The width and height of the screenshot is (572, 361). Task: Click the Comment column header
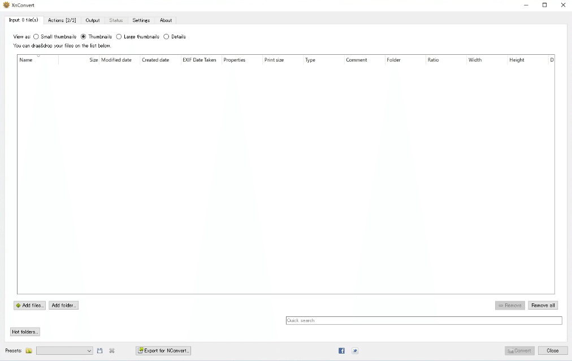coord(365,60)
